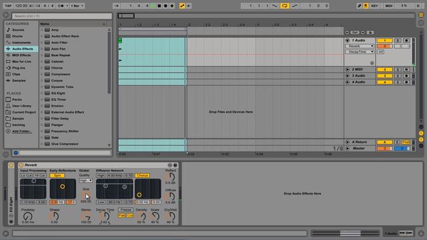
Task: Click the Add Folder link
Action: tap(21, 131)
